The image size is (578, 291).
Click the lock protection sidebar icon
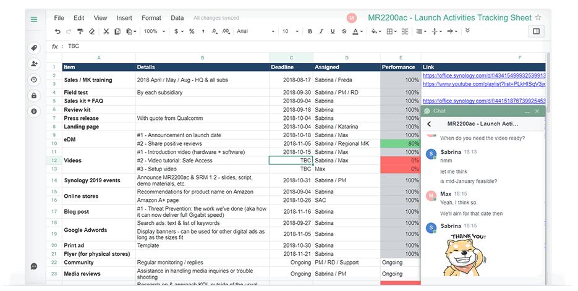tap(34, 95)
